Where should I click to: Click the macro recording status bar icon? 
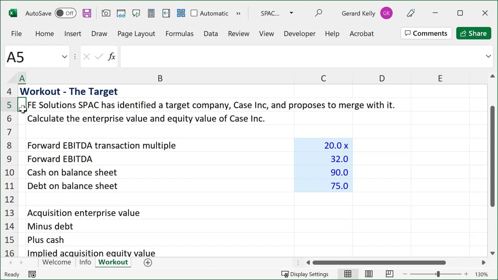(x=32, y=274)
